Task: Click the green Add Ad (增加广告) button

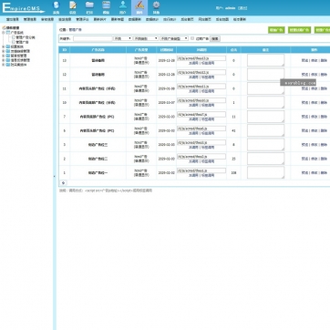Action: pyautogui.click(x=276, y=30)
